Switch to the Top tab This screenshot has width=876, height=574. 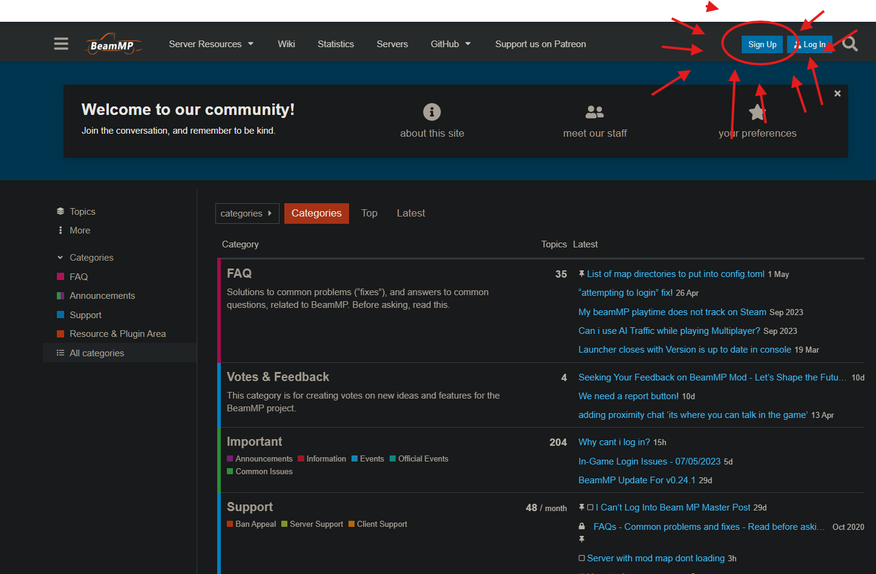click(369, 214)
